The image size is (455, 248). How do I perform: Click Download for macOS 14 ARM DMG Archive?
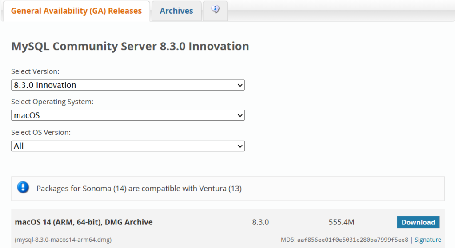click(418, 222)
